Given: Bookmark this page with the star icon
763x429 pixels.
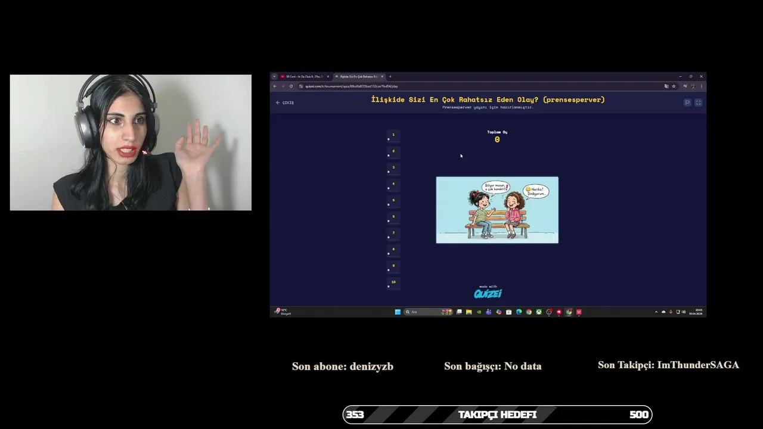Looking at the screenshot, I should coord(674,86).
